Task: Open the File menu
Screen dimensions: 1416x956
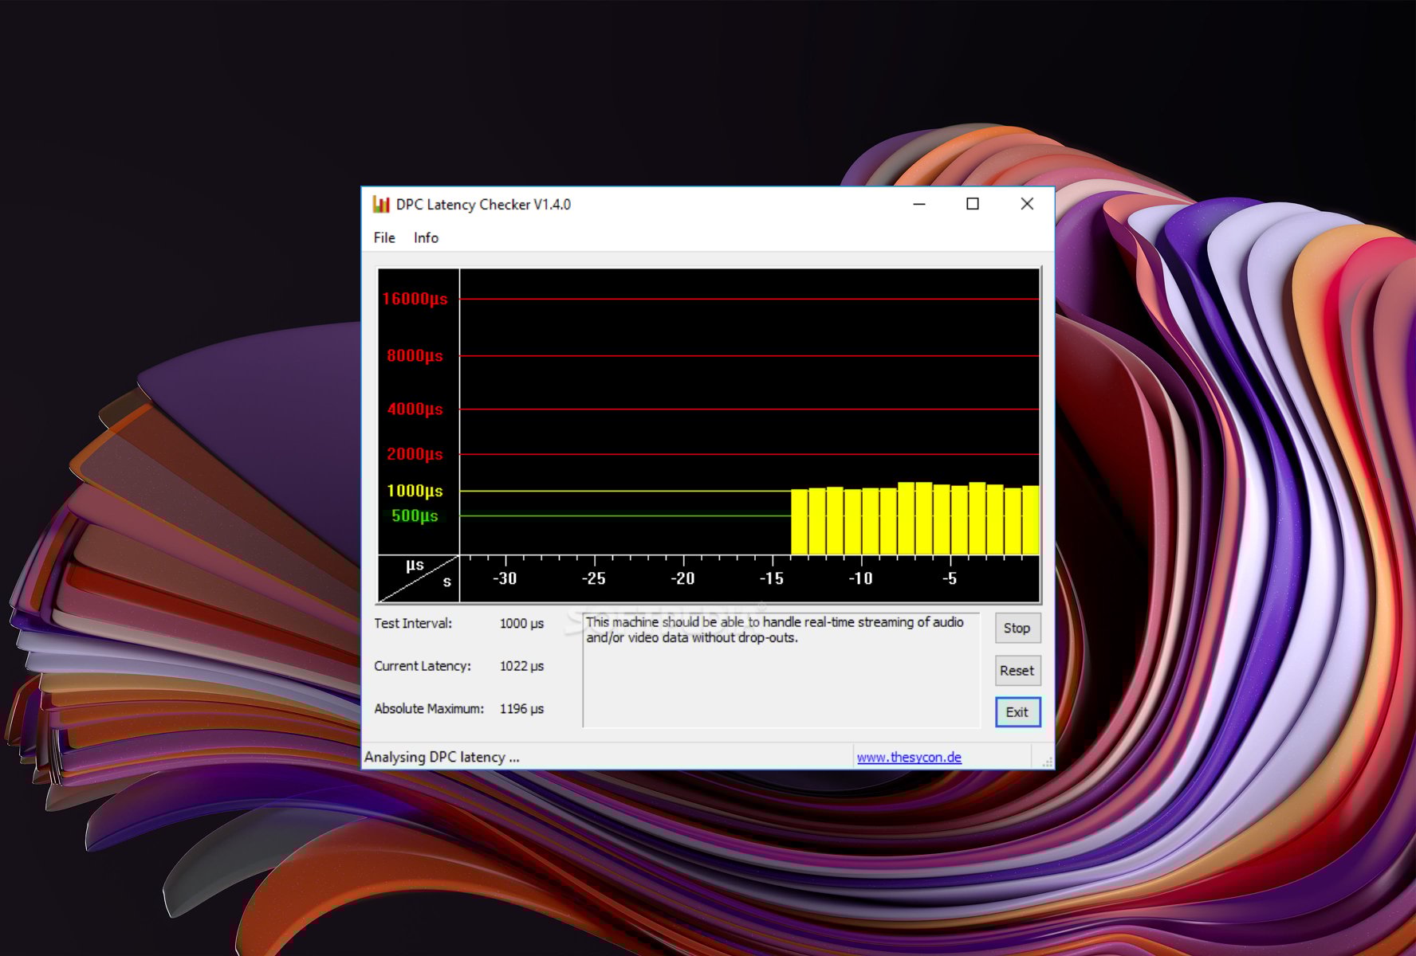Action: click(x=384, y=237)
